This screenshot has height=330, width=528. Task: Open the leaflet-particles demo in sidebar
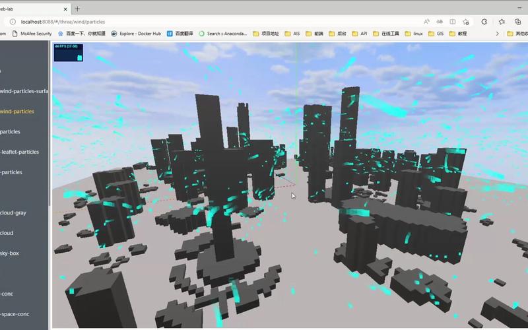click(x=20, y=152)
